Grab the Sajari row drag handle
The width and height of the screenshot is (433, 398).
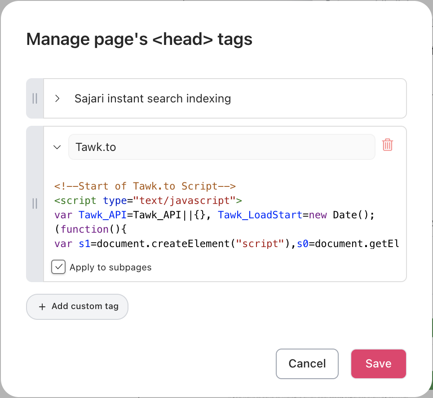[x=35, y=98]
